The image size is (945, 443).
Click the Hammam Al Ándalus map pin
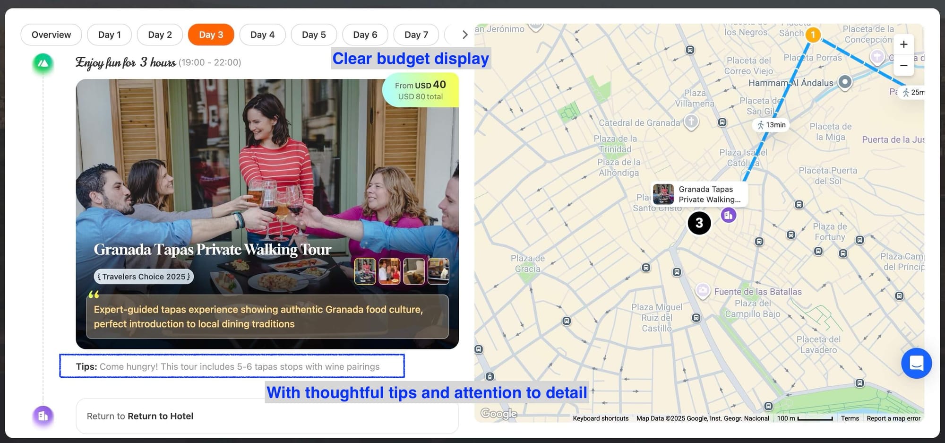click(x=844, y=82)
